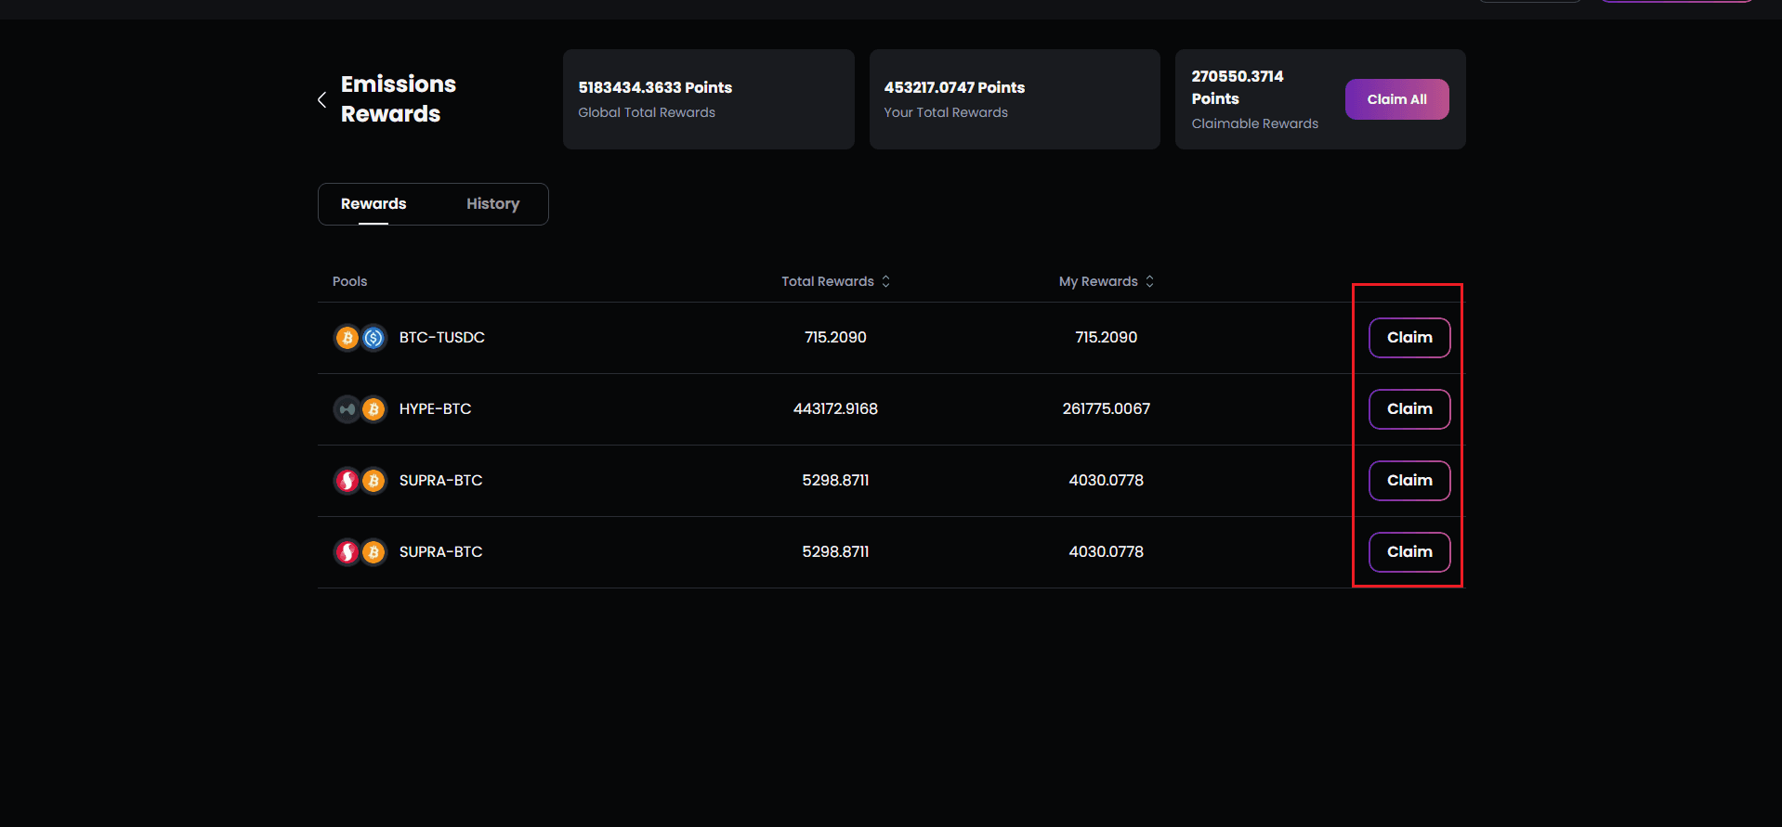Viewport: 1782px width, 827px height.
Task: Claim rewards for the HYPE-BTC pool
Action: tap(1409, 409)
